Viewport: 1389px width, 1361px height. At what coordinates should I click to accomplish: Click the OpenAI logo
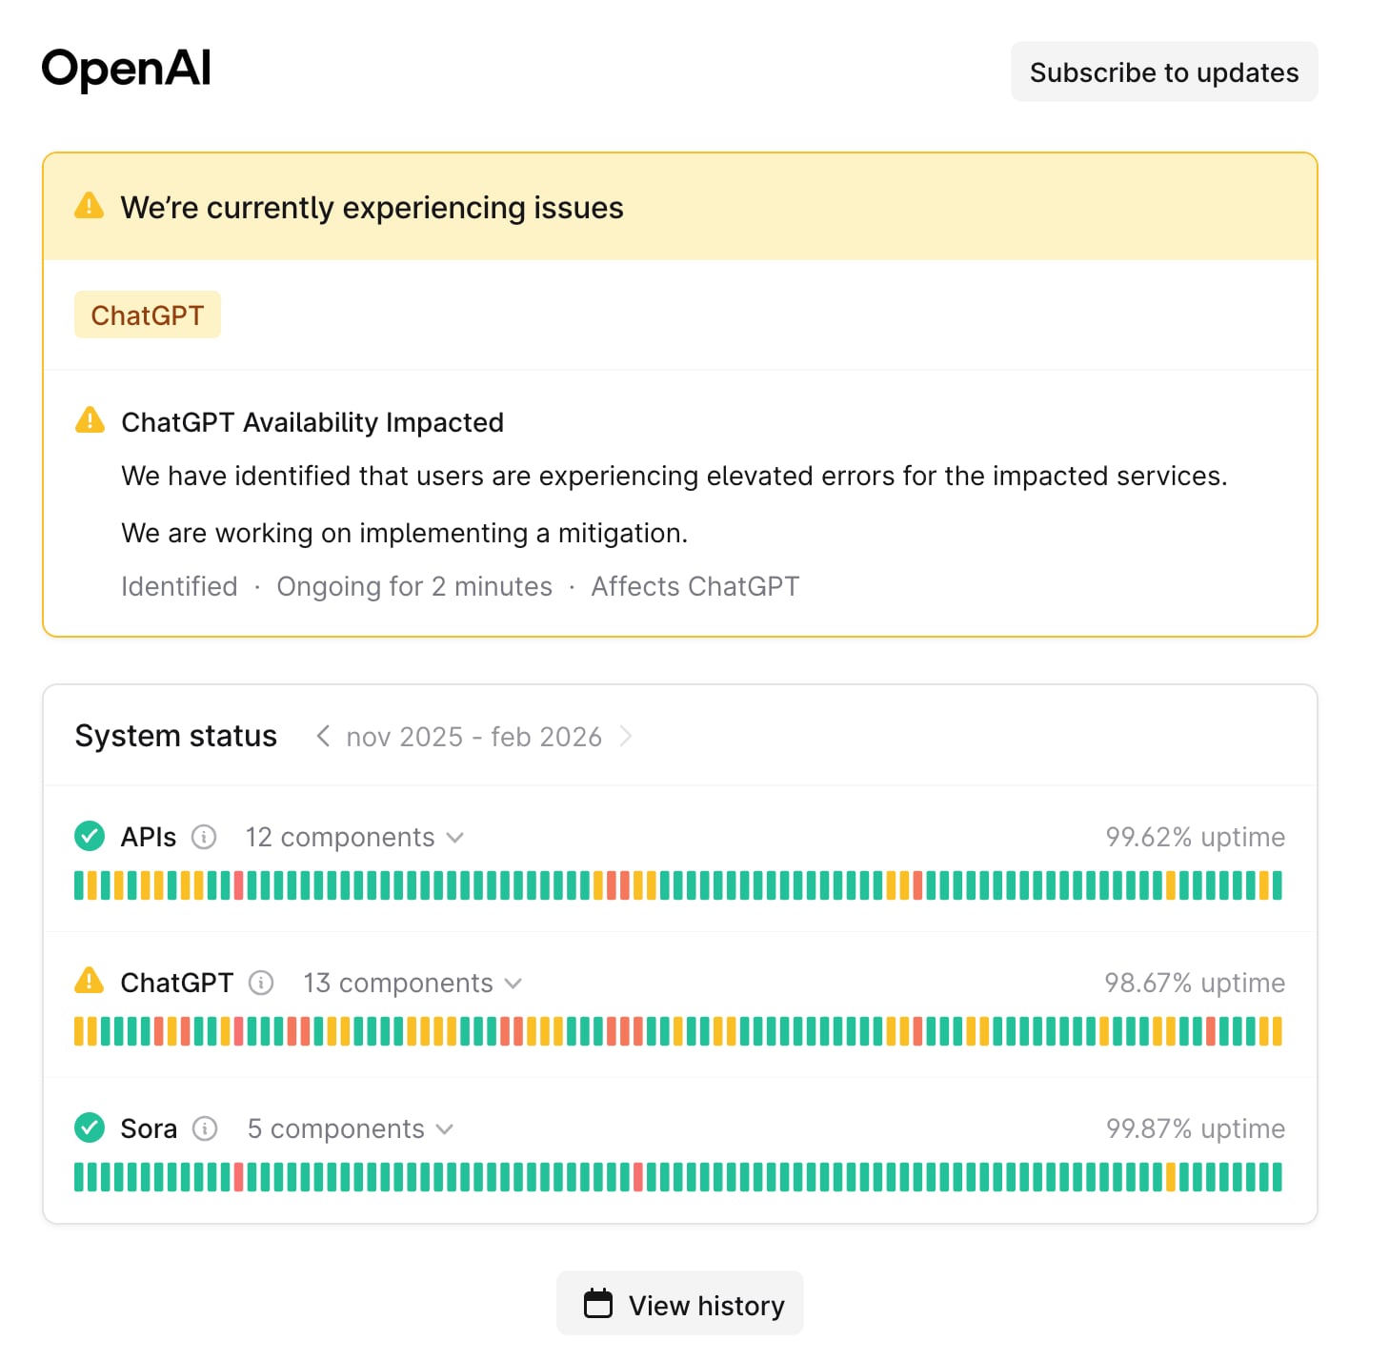click(x=126, y=69)
